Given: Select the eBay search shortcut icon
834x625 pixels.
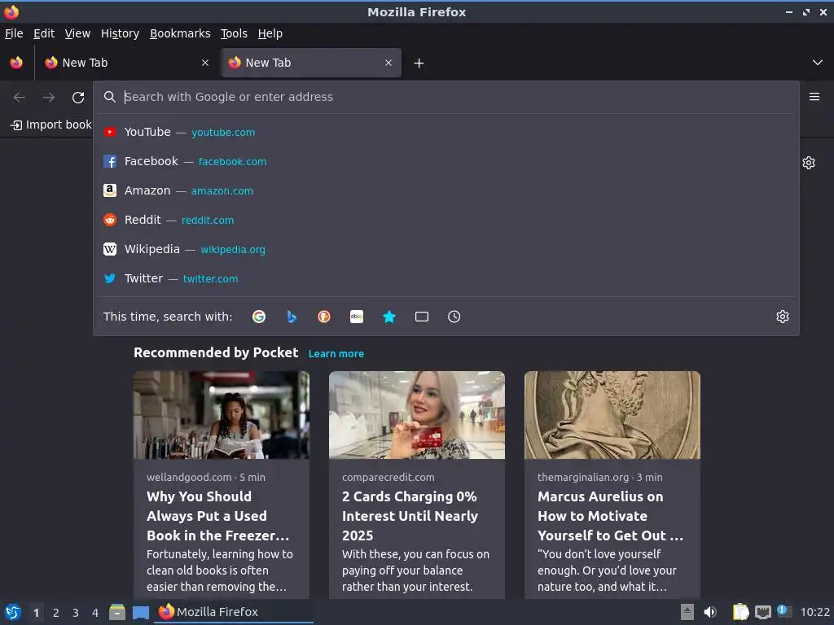Looking at the screenshot, I should click(357, 317).
